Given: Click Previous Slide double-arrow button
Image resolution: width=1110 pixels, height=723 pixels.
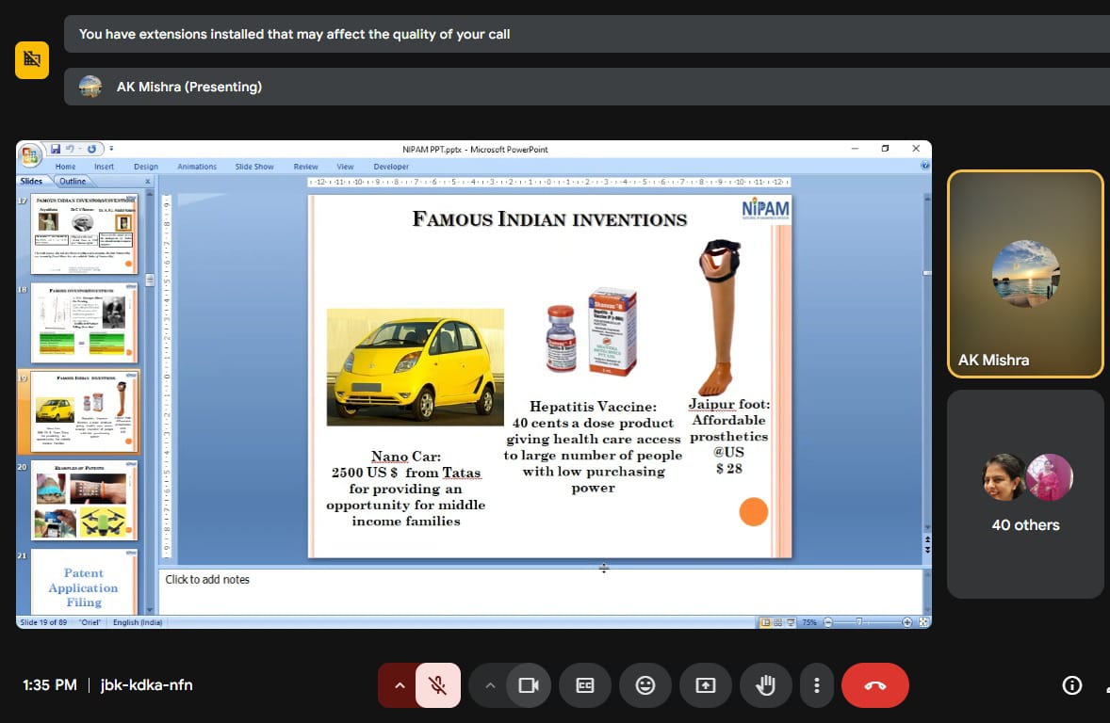Looking at the screenshot, I should coord(927,539).
